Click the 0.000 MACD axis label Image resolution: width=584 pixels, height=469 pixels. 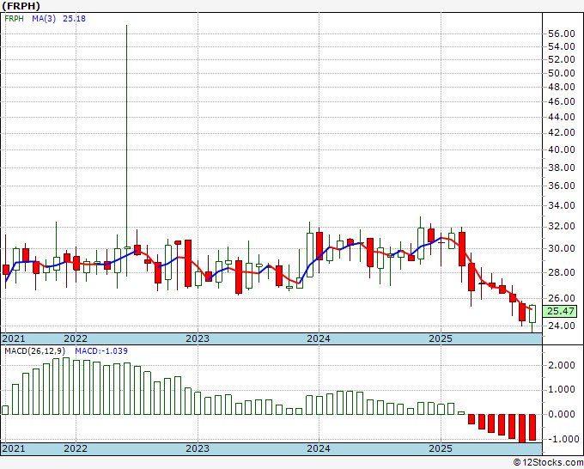point(562,414)
